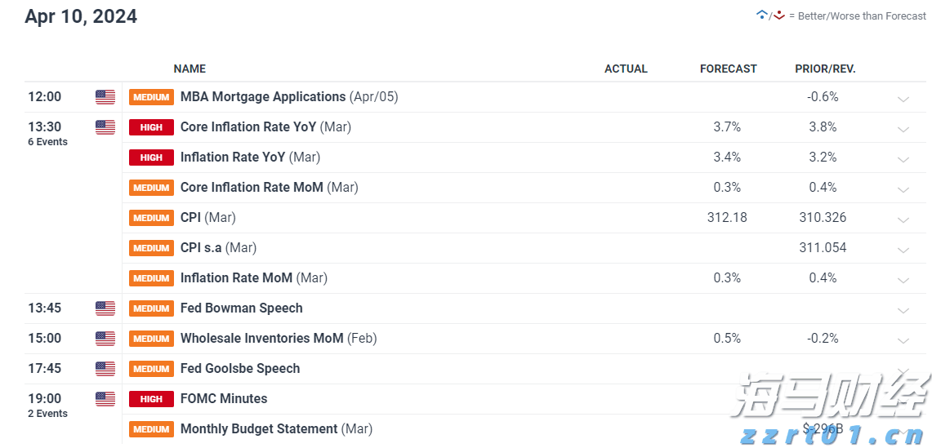Click the FORECAST column header
Screen dimensions: 932x448
(x=728, y=69)
